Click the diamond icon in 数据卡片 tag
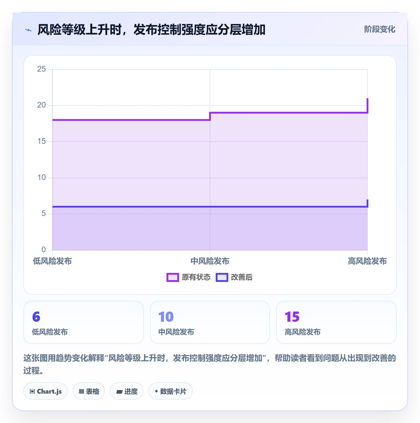This screenshot has width=420, height=423. (156, 391)
